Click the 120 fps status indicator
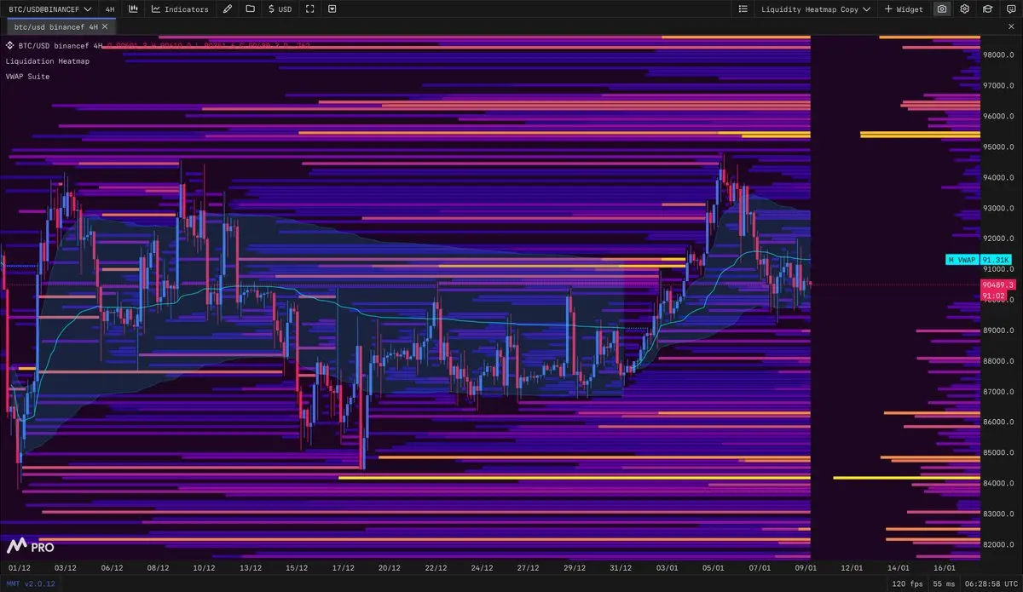 coord(906,583)
